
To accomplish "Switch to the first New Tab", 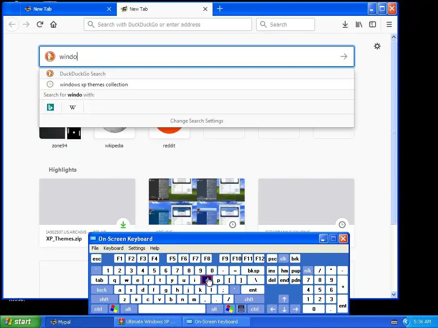I will (68, 9).
